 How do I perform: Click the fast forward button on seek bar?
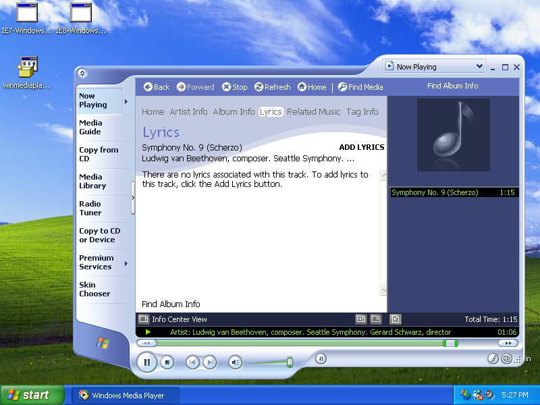point(508,343)
